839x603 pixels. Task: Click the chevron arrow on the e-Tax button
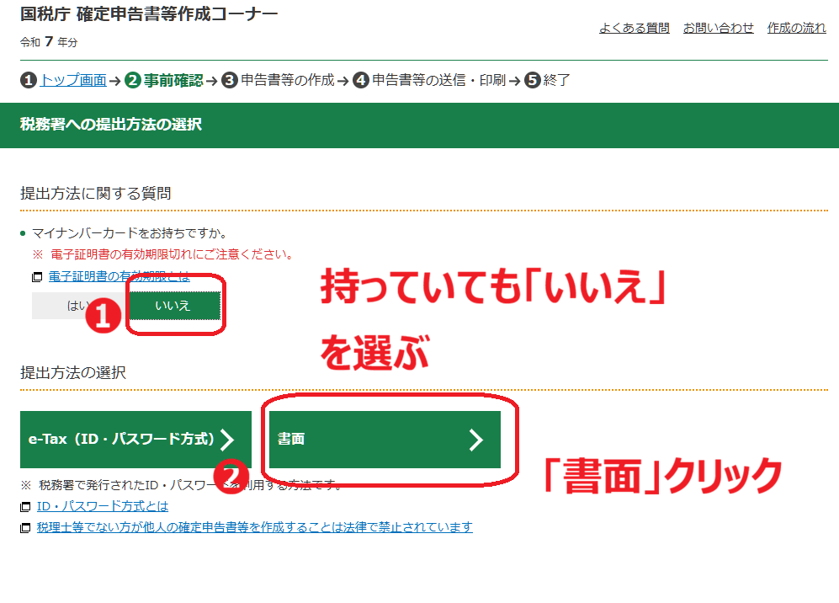click(227, 440)
